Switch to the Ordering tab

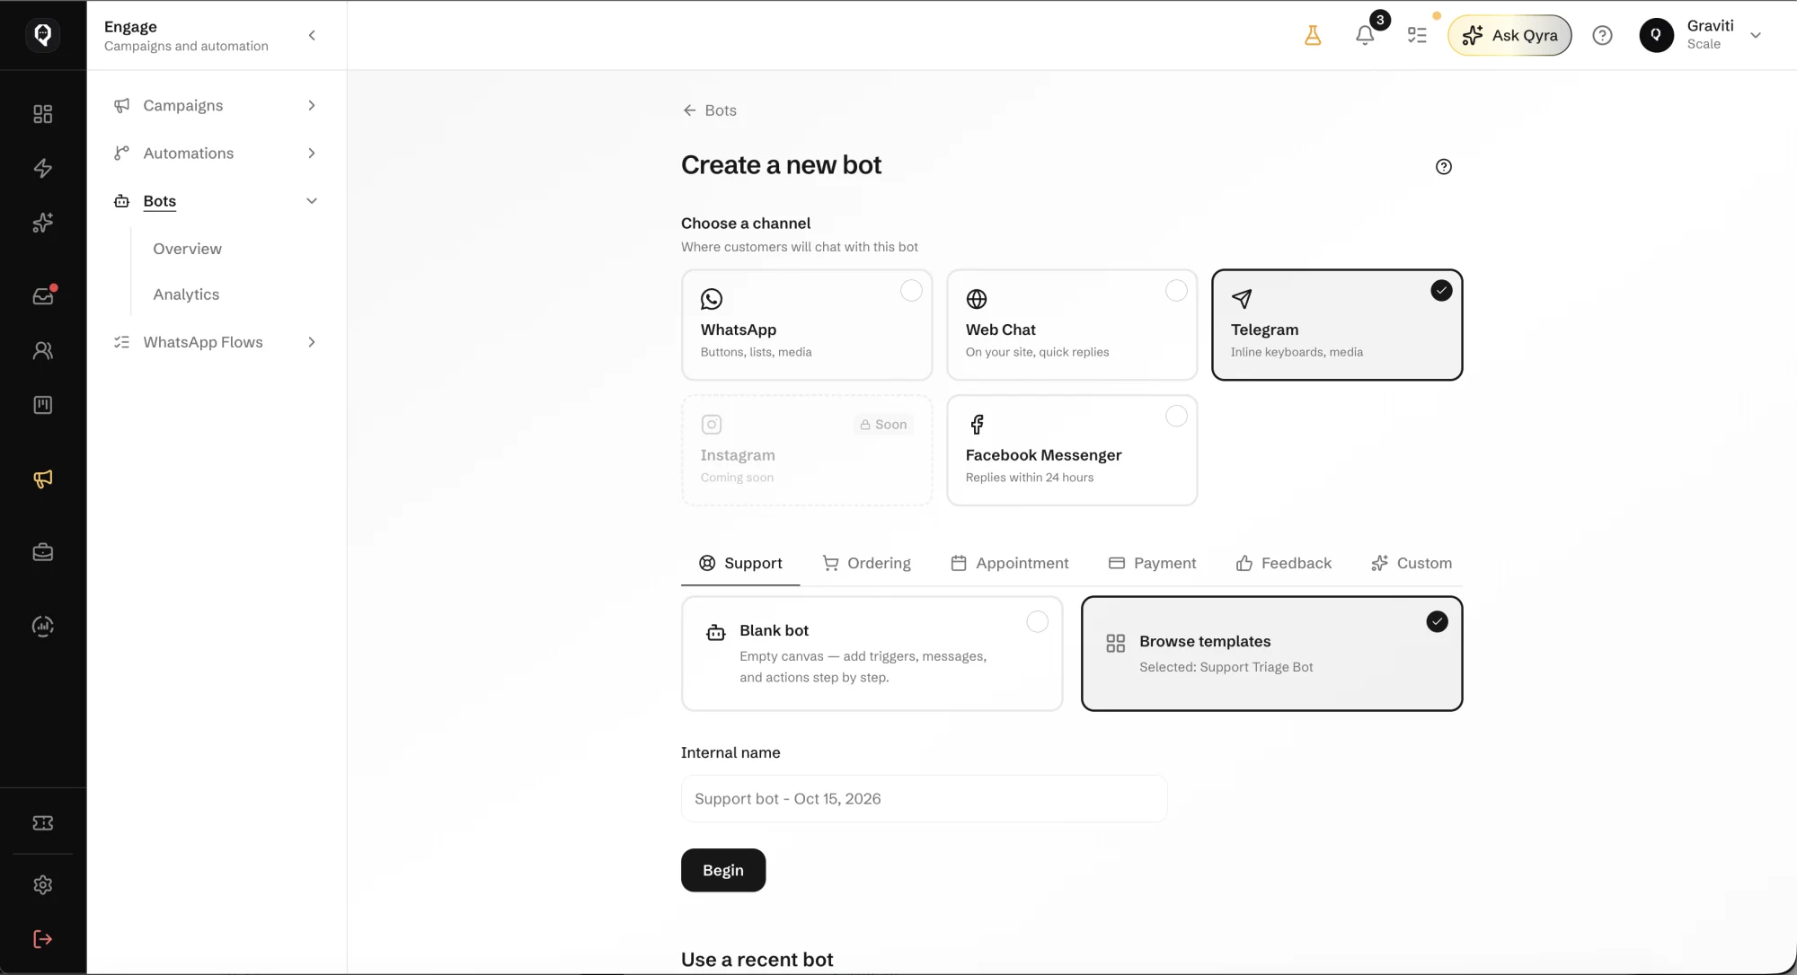866,563
